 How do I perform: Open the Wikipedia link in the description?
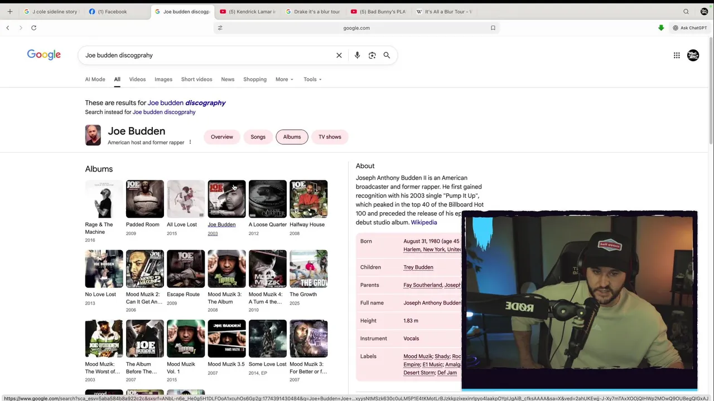(x=424, y=222)
